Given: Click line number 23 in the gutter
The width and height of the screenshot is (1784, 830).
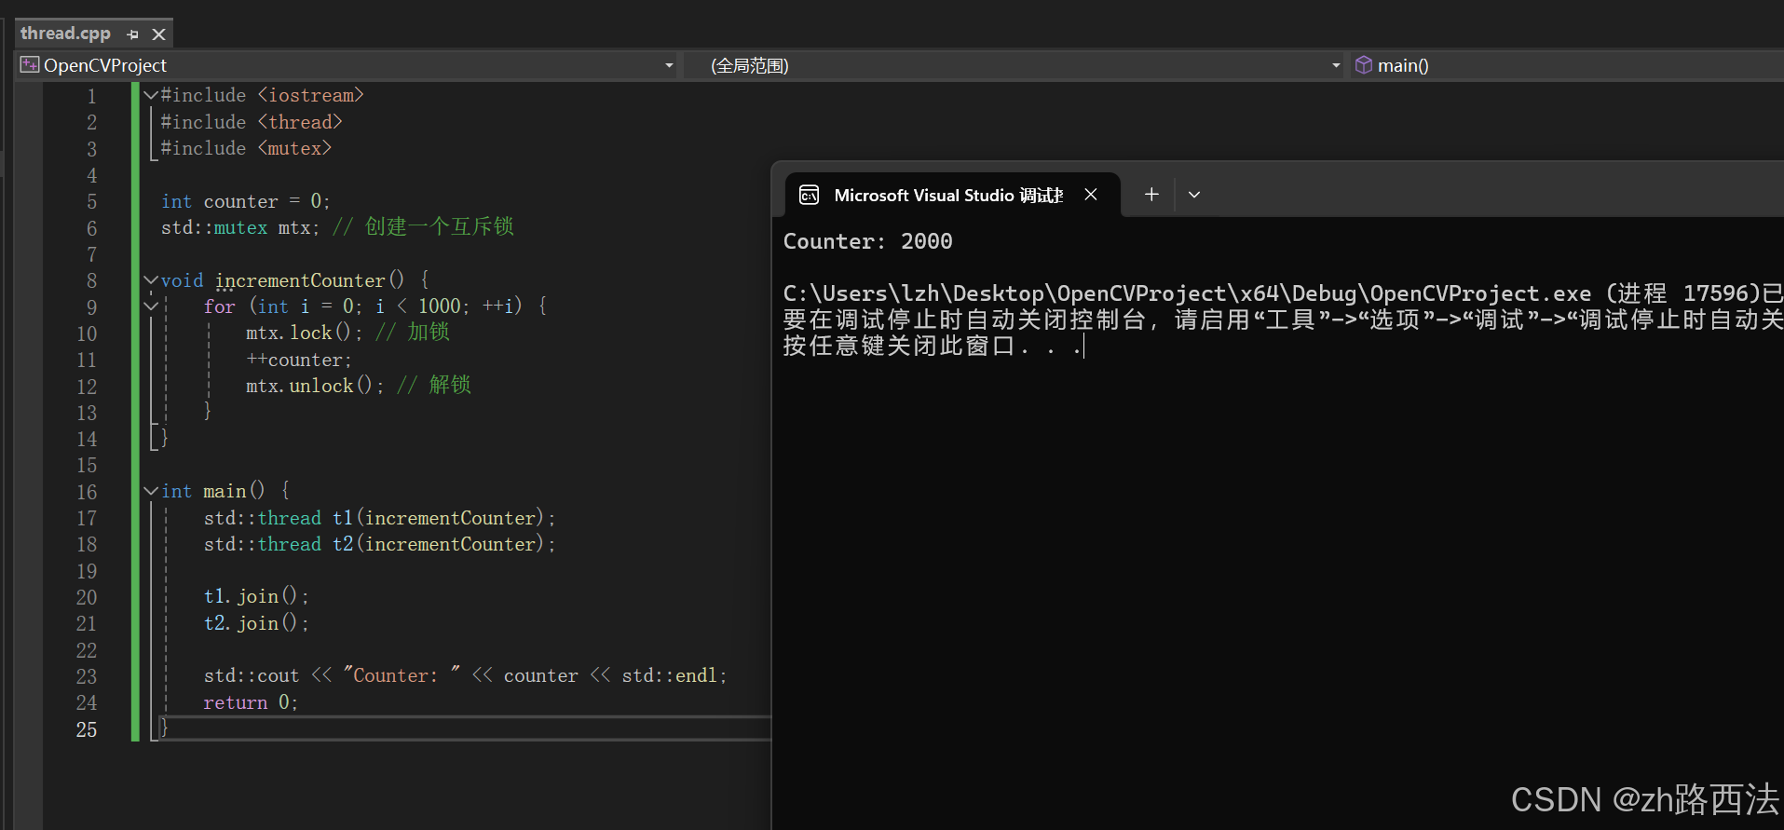Looking at the screenshot, I should (x=87, y=676).
